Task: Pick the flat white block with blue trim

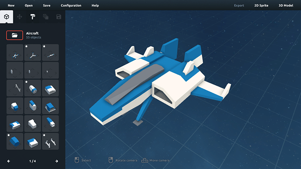Action: (x=33, y=142)
